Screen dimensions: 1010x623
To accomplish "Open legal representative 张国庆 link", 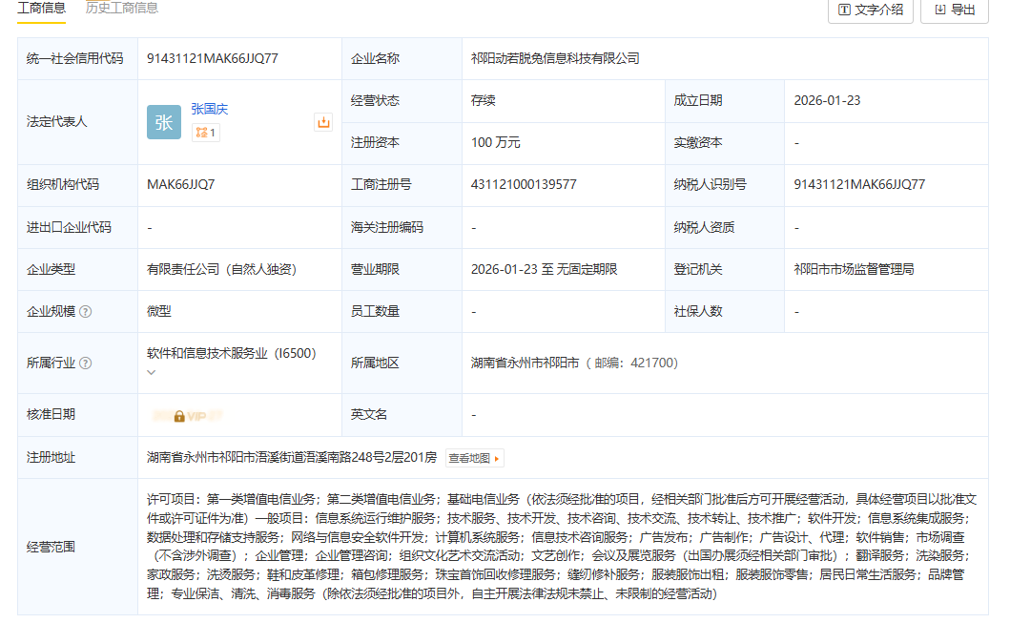I will (x=209, y=109).
